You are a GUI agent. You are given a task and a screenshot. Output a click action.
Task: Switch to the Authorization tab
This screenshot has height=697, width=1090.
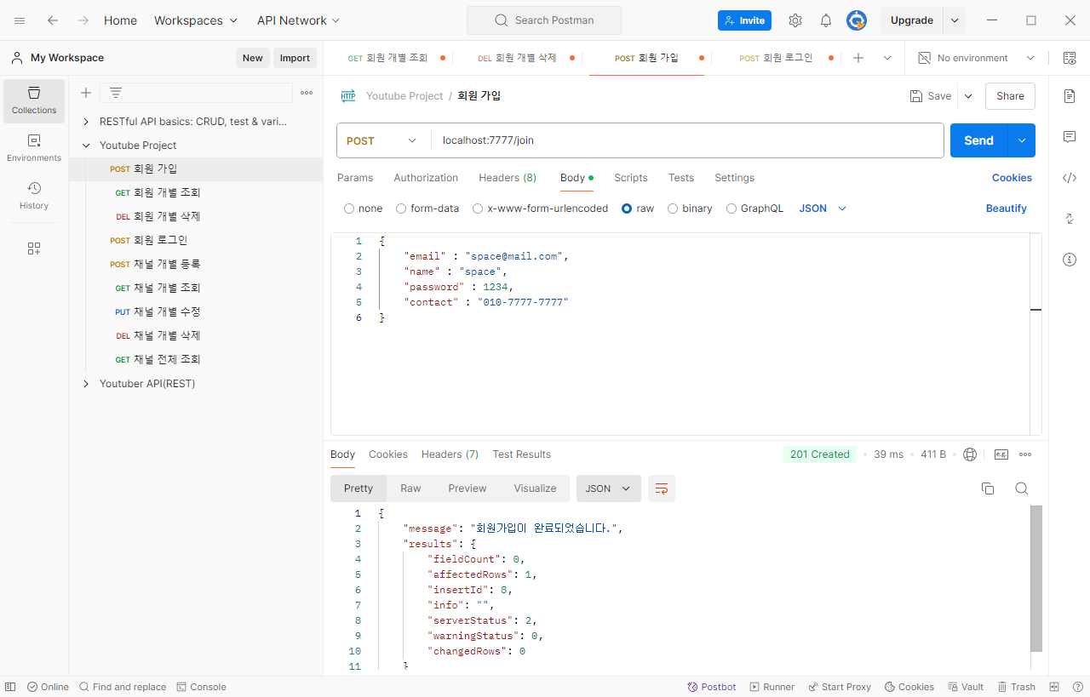click(426, 178)
